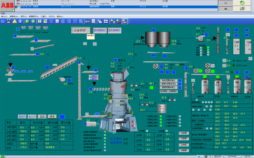The image size is (254, 158).
Task: Go back with green left arrow
Action: pos(27,21)
